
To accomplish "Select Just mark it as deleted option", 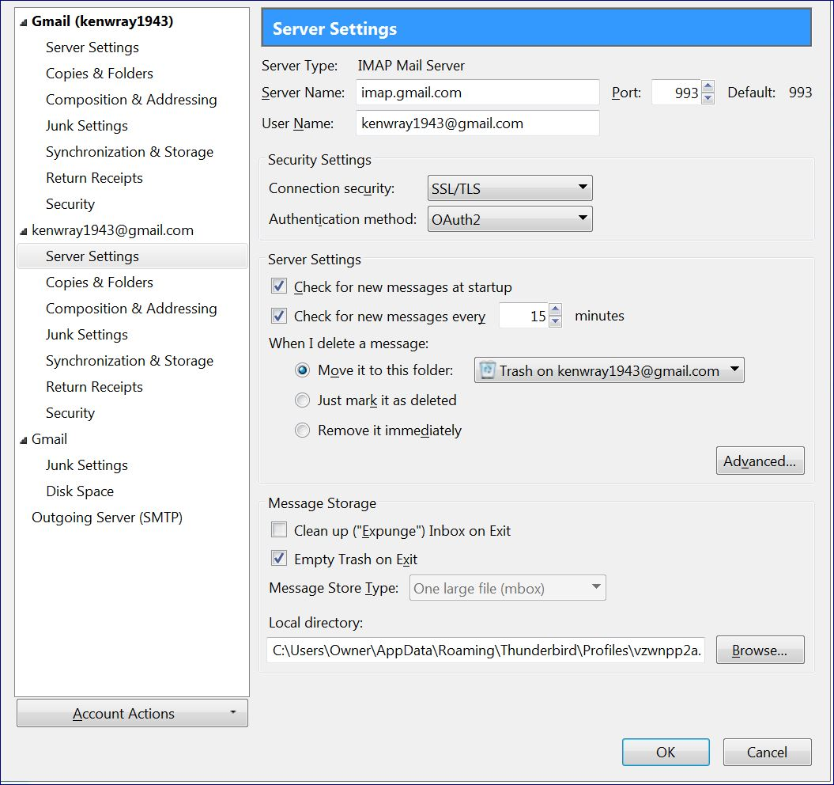I will (x=302, y=400).
